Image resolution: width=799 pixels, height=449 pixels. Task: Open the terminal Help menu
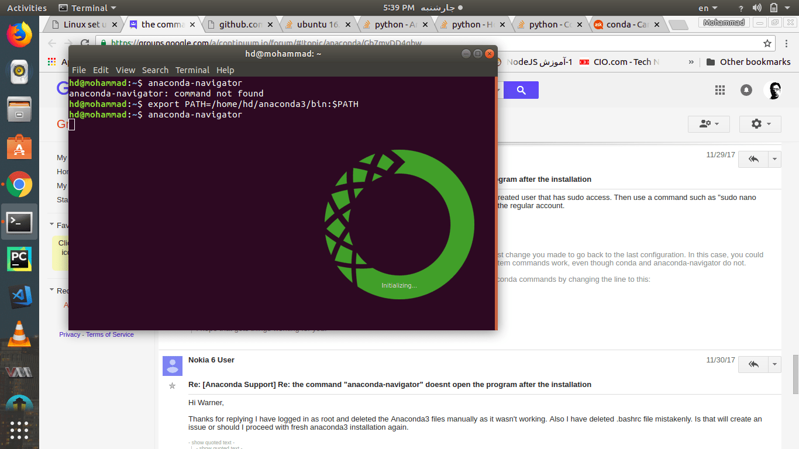(225, 70)
